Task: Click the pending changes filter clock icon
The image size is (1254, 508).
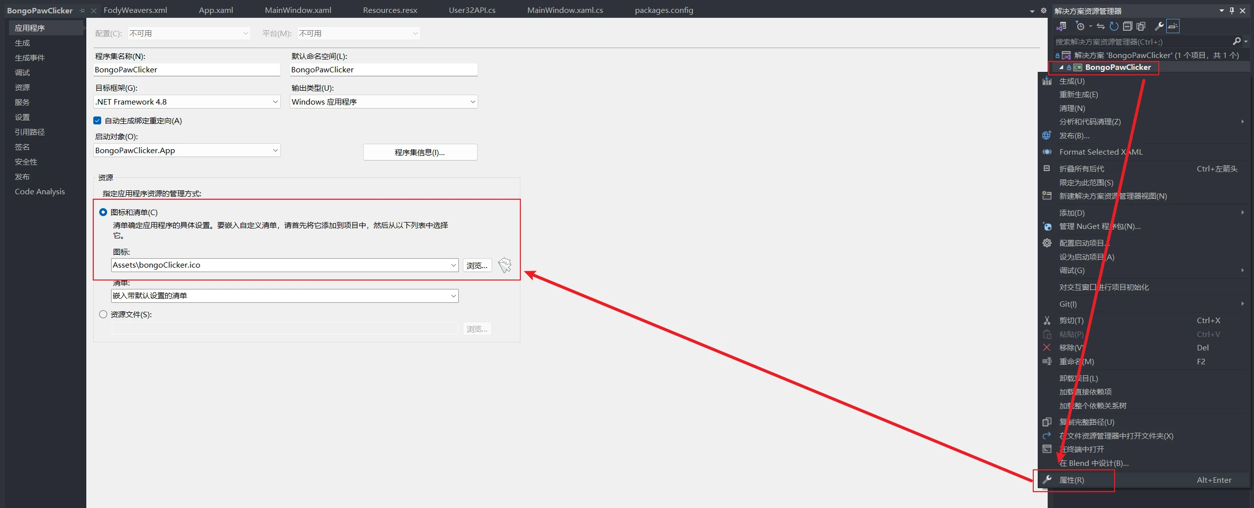Action: point(1080,26)
